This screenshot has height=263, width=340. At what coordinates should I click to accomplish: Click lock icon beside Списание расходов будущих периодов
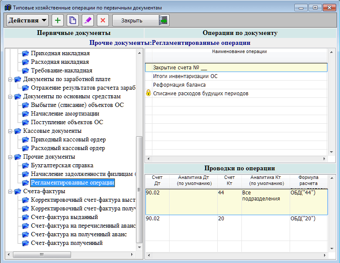pos(148,93)
